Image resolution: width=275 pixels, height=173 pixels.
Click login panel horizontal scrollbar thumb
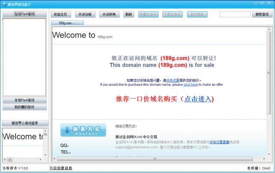coord(10,160)
